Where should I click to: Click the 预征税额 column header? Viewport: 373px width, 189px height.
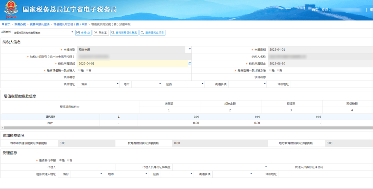coord(352,103)
